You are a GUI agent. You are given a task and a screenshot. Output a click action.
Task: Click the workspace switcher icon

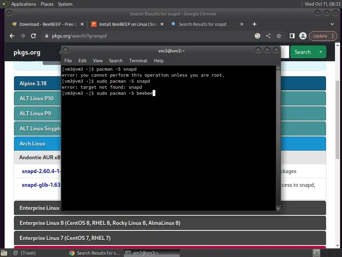(316, 253)
